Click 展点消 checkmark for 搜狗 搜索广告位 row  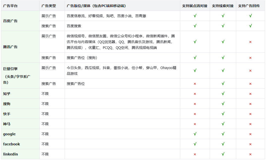[x=195, y=57]
